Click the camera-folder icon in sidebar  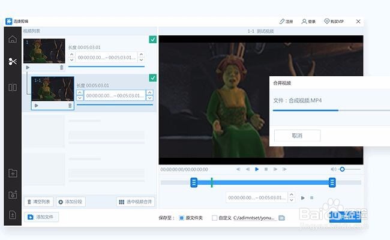click(13, 194)
